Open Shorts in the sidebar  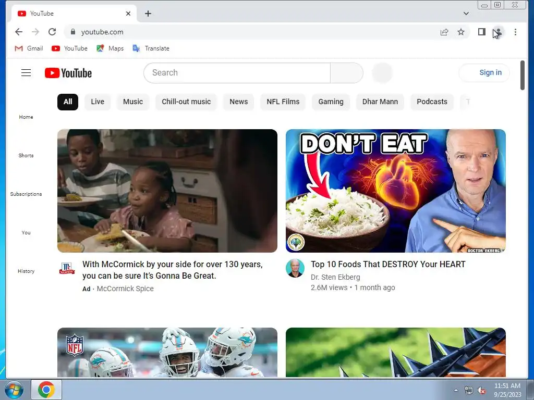tap(26, 155)
